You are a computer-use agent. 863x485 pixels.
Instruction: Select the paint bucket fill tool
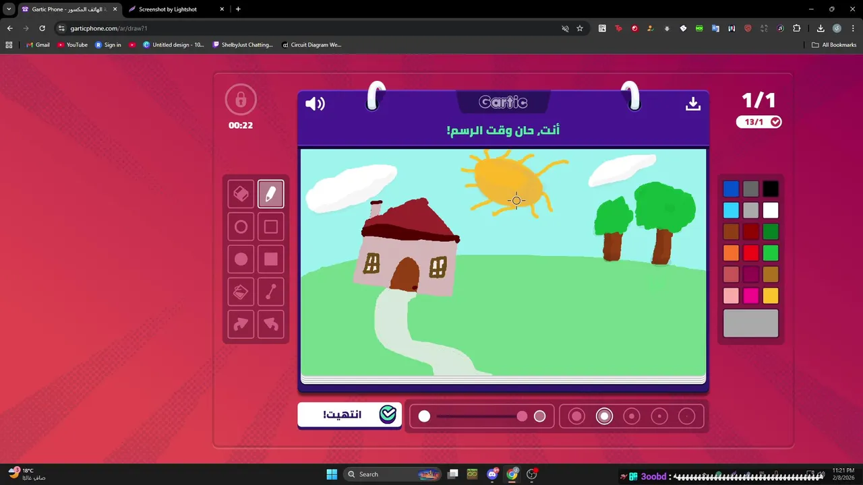[241, 292]
